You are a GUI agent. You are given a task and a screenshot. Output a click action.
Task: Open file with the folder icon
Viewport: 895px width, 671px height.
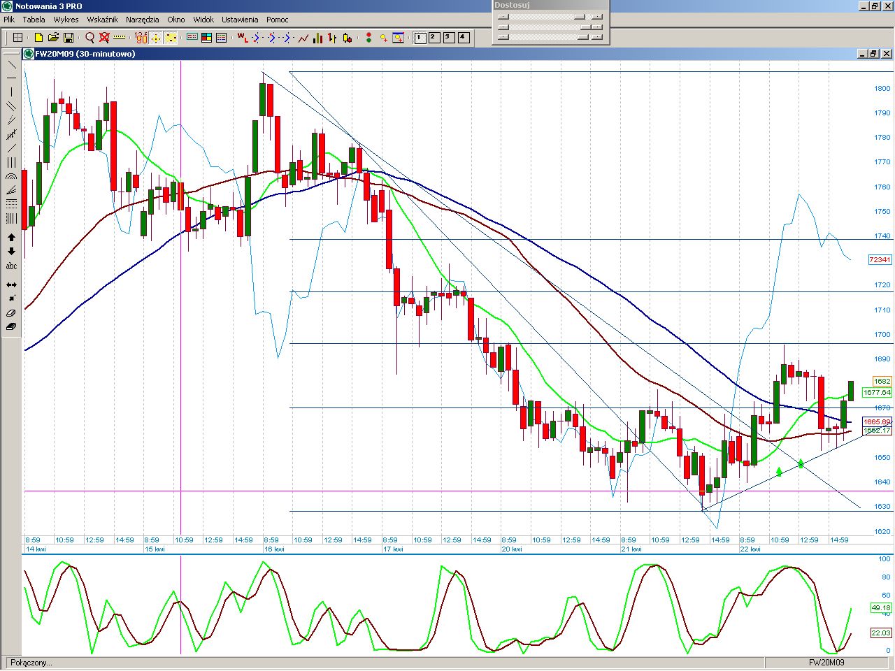pyautogui.click(x=53, y=38)
